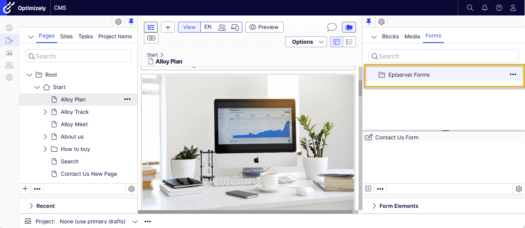Open the global search magnifier icon

coord(470,8)
